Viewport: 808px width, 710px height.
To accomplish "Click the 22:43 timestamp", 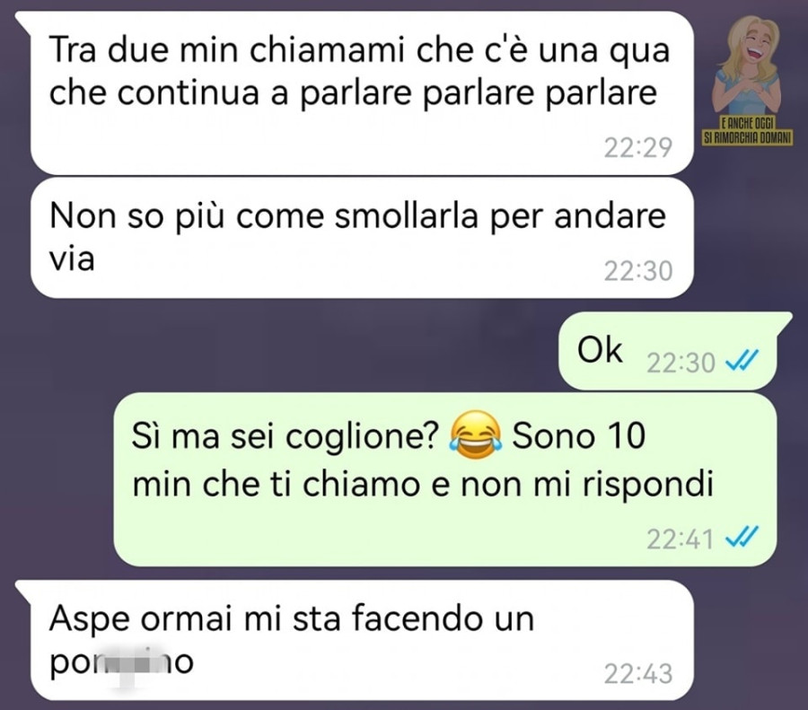I will click(x=638, y=674).
